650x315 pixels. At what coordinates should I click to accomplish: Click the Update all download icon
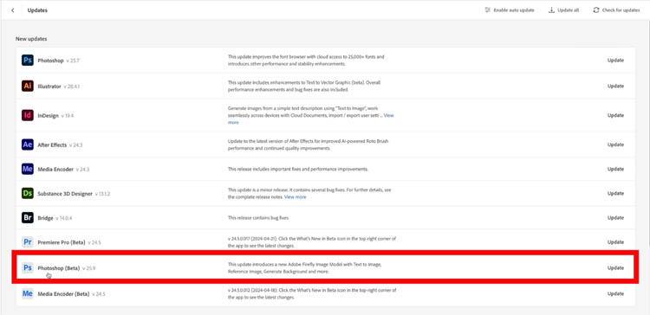(x=551, y=10)
